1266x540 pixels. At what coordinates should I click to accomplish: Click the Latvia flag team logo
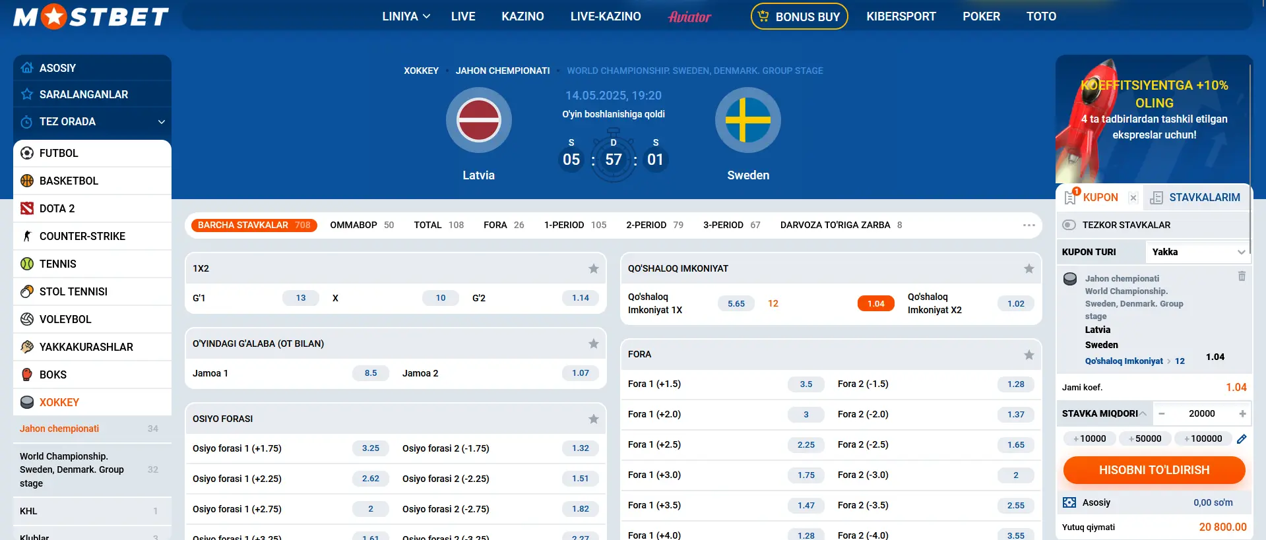pyautogui.click(x=479, y=120)
